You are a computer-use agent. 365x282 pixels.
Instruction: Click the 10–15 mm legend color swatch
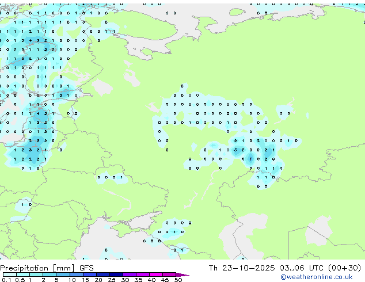click(76, 275)
